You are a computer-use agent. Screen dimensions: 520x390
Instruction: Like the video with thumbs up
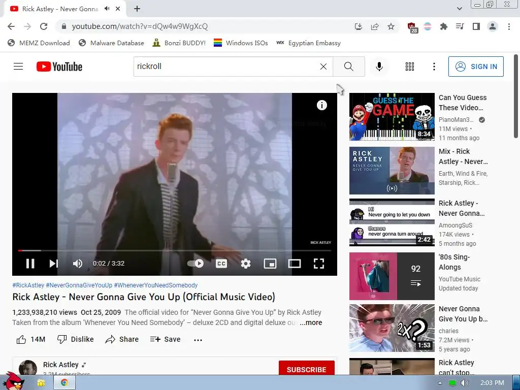(x=30, y=339)
